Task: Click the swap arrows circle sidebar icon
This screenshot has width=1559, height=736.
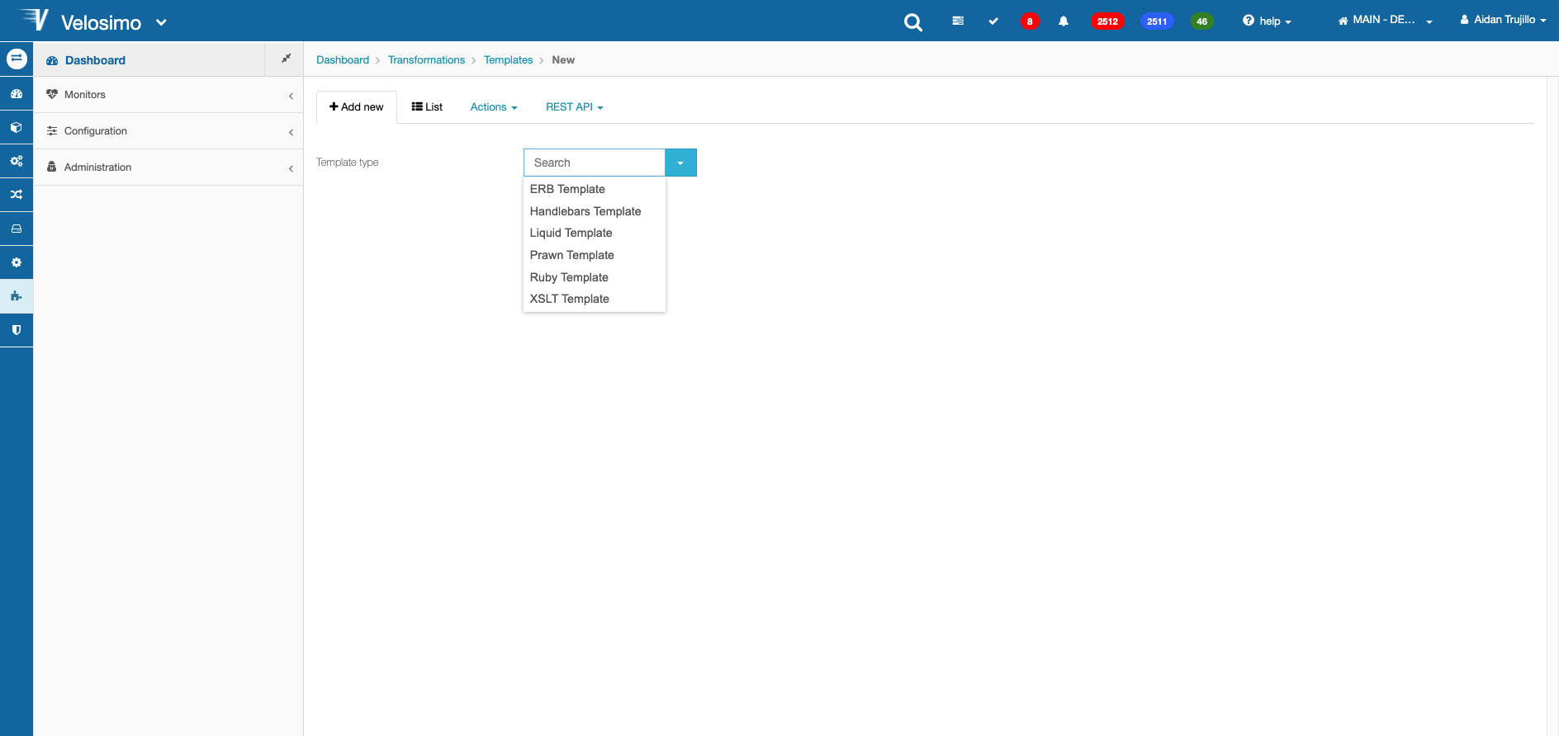Action: (17, 59)
